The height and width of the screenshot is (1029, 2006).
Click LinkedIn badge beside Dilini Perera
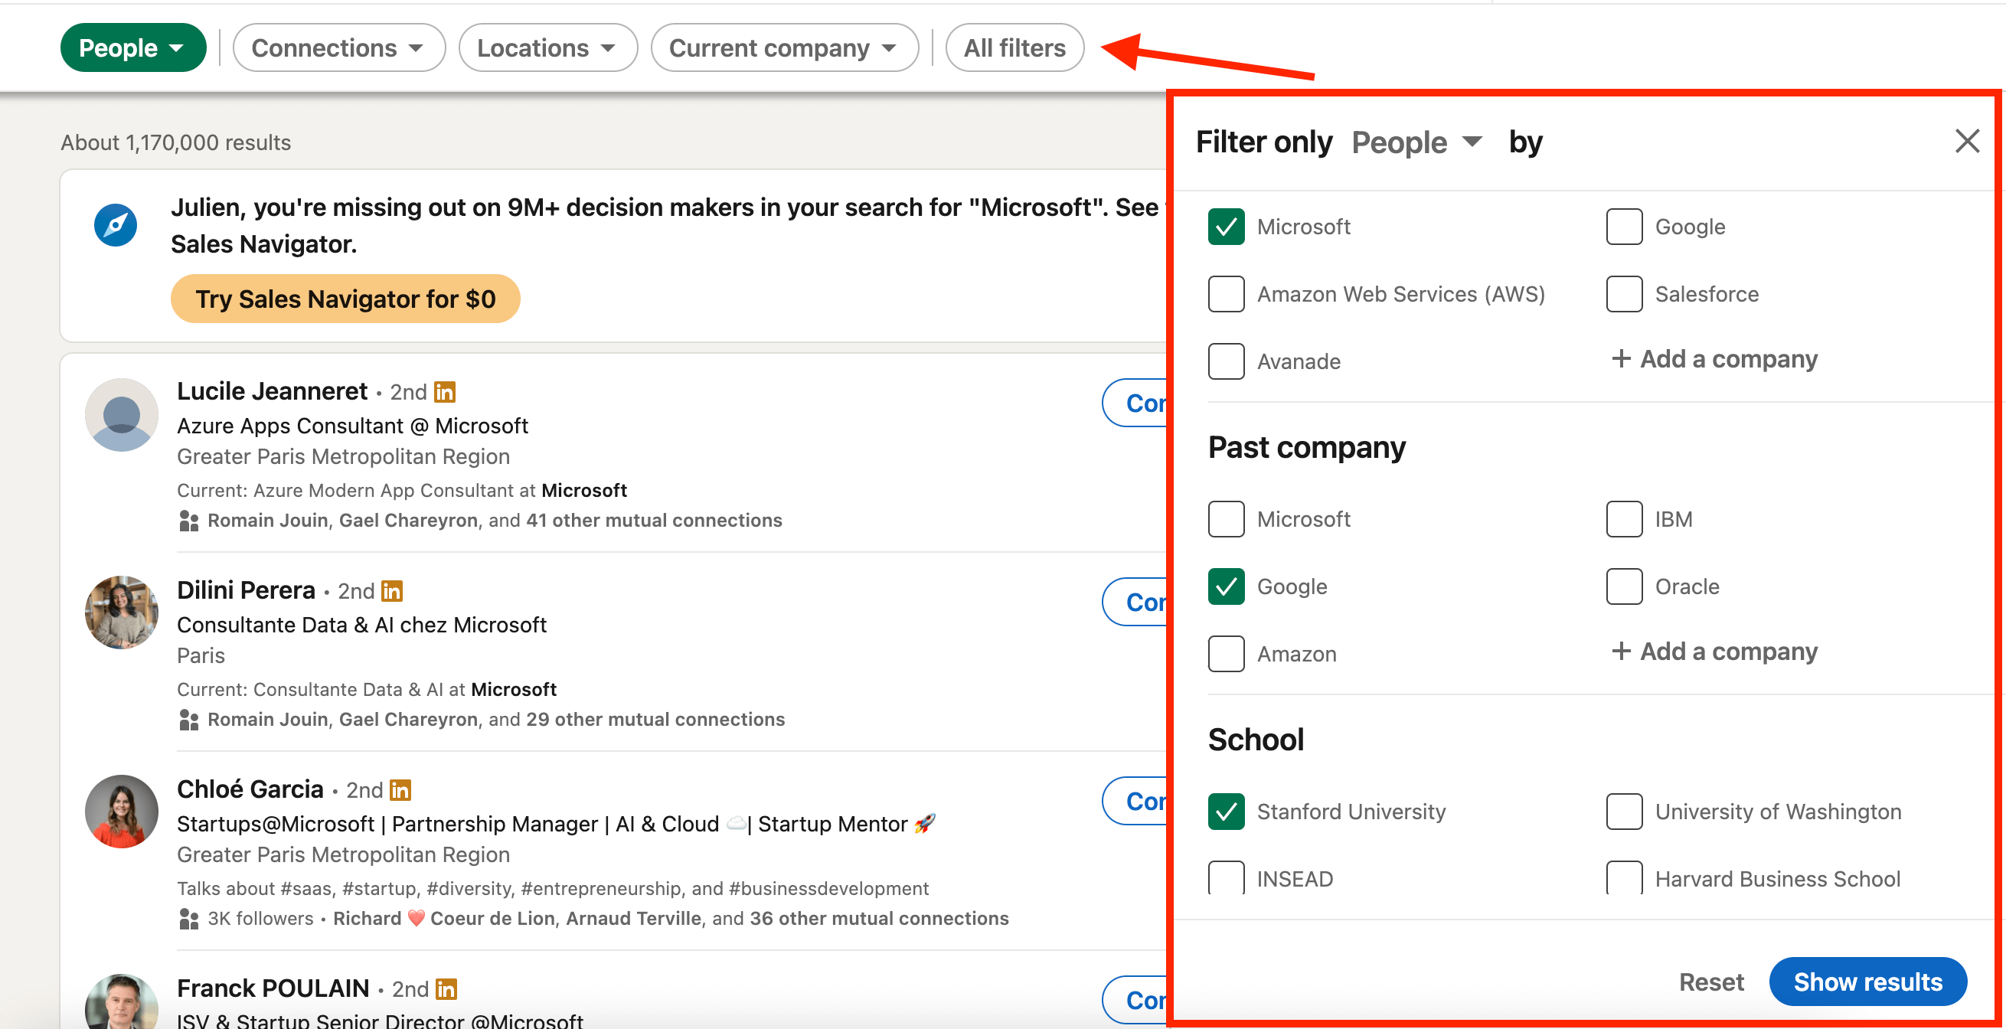point(392,591)
